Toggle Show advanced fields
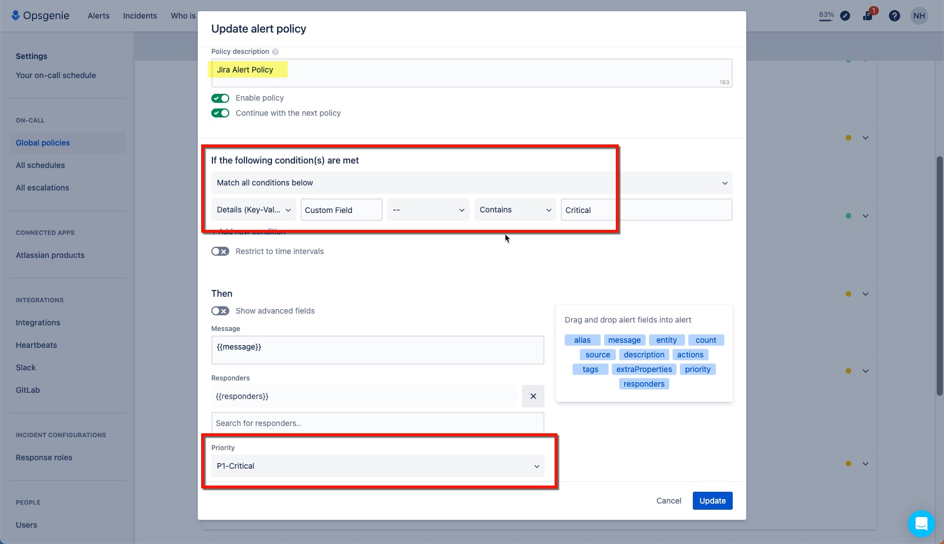The image size is (944, 544). (220, 311)
